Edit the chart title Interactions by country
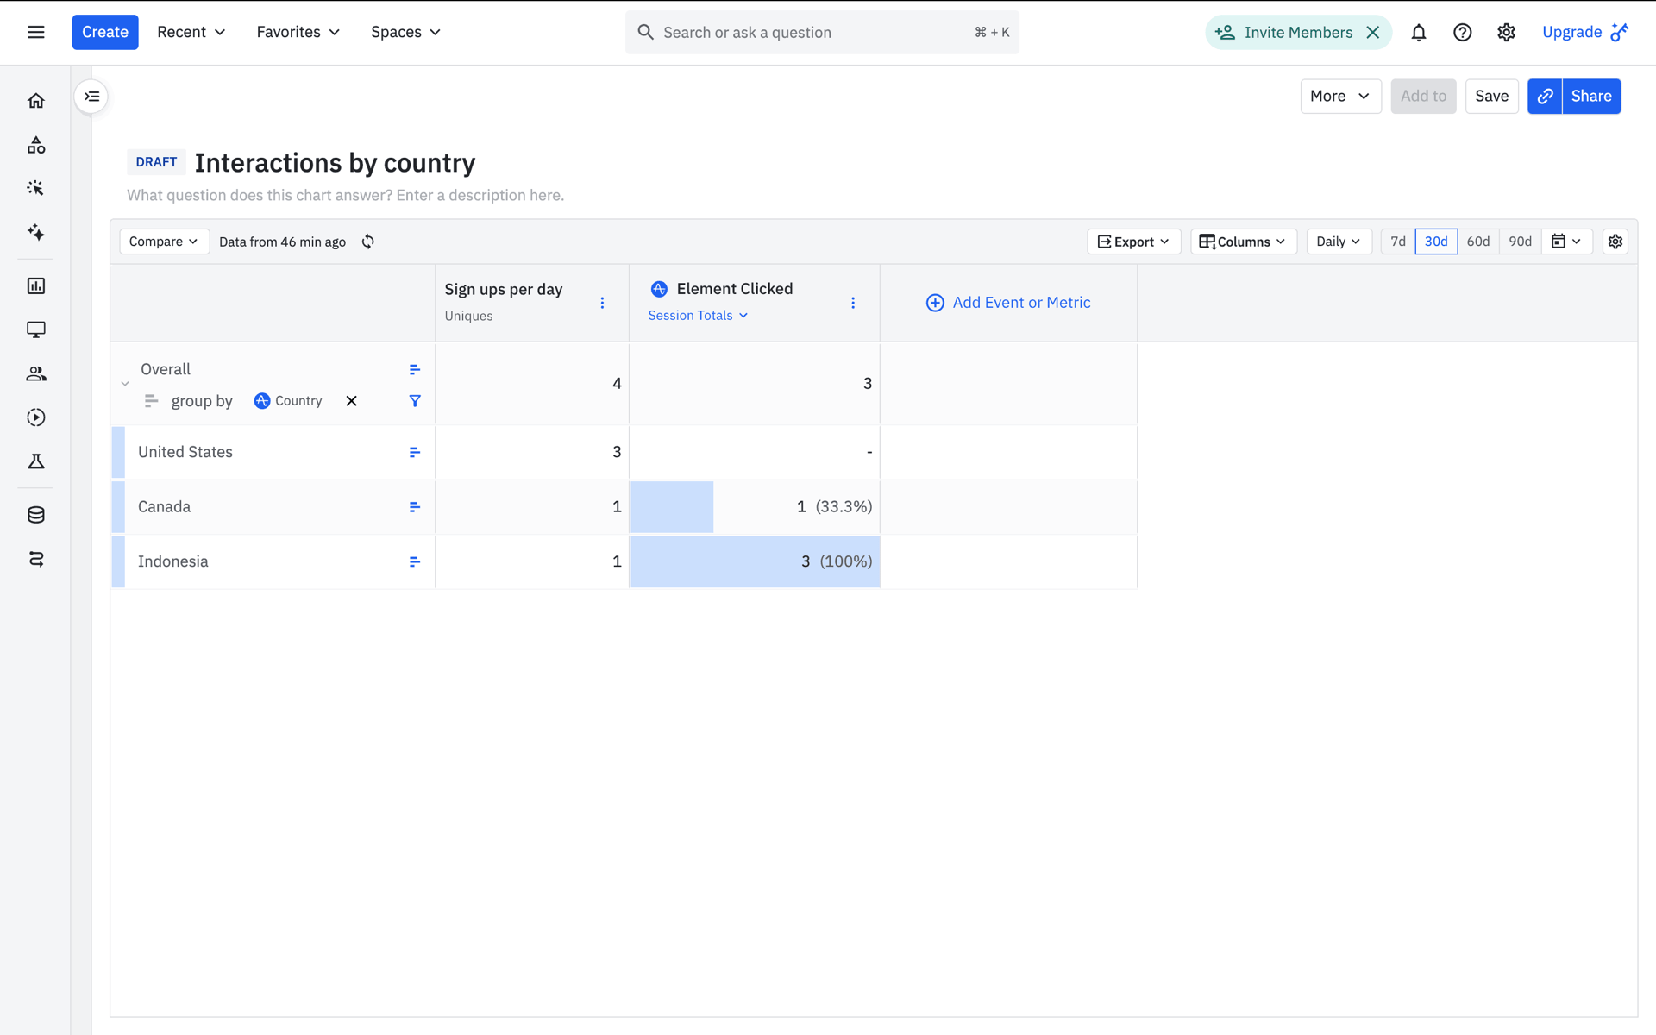 pyautogui.click(x=335, y=163)
